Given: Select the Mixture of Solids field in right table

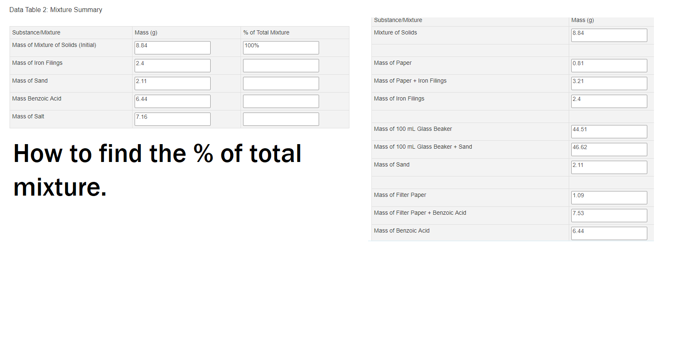Looking at the screenshot, I should coord(609,35).
